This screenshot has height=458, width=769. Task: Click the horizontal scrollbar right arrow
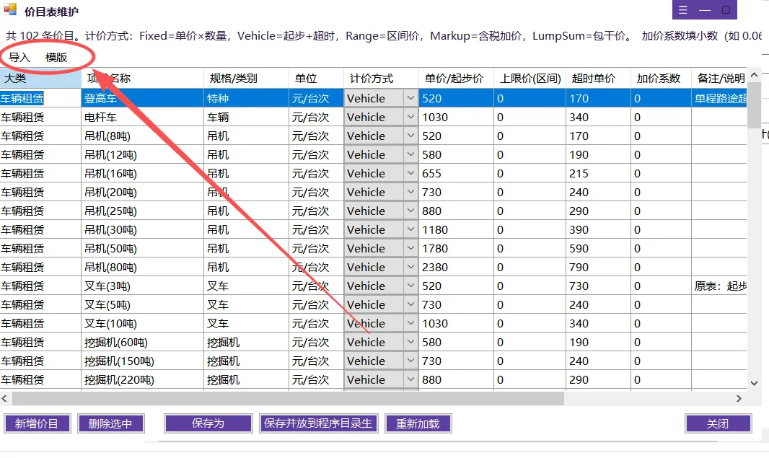point(739,399)
